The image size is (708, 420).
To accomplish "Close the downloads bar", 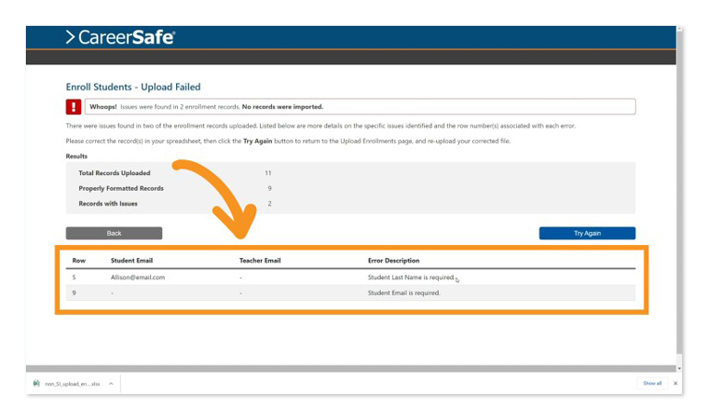I will [675, 383].
